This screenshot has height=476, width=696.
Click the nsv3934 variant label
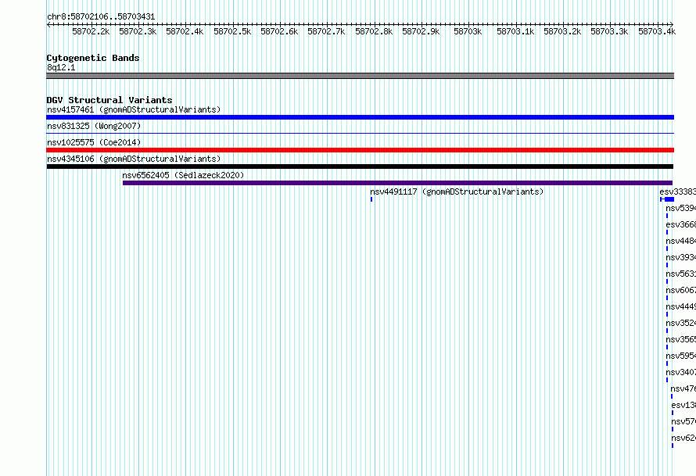(680, 257)
